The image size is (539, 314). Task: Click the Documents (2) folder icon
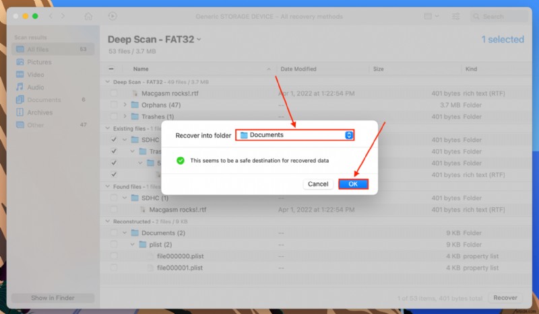point(135,233)
